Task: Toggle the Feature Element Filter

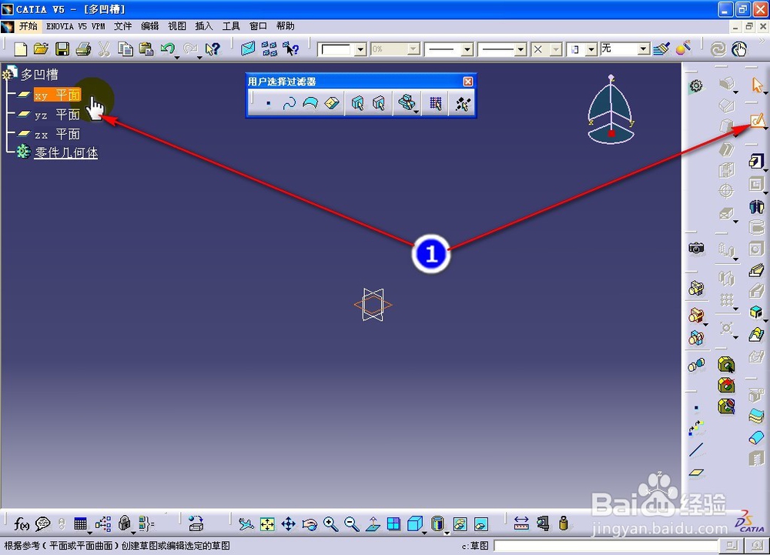Action: click(x=357, y=103)
